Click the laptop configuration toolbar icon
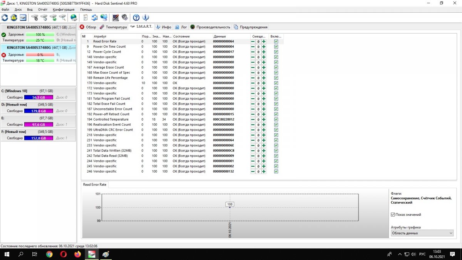 coord(115,17)
